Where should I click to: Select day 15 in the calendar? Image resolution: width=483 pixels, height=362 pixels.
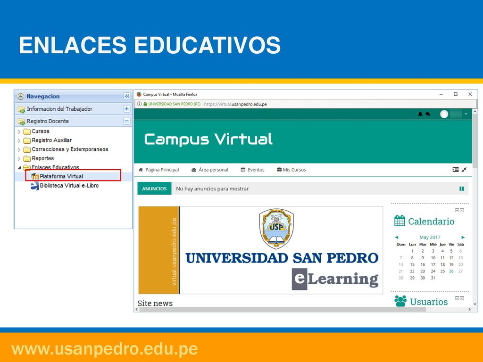point(412,264)
